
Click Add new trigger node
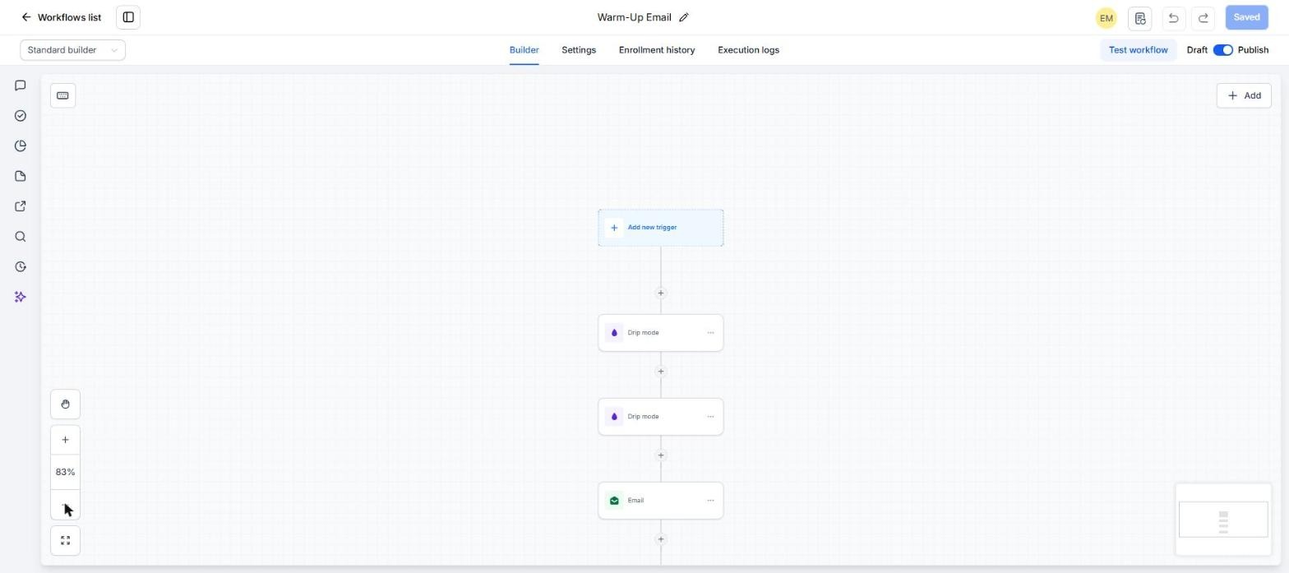pos(661,228)
